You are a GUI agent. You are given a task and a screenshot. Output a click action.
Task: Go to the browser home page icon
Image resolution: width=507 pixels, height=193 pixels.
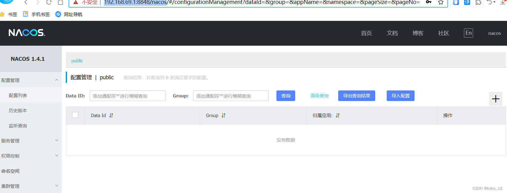click(x=61, y=2)
